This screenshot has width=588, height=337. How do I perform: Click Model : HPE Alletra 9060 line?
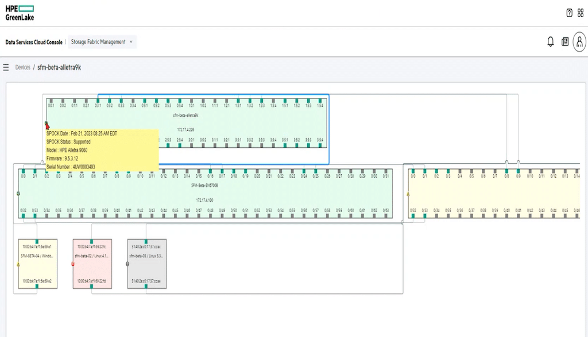(67, 150)
